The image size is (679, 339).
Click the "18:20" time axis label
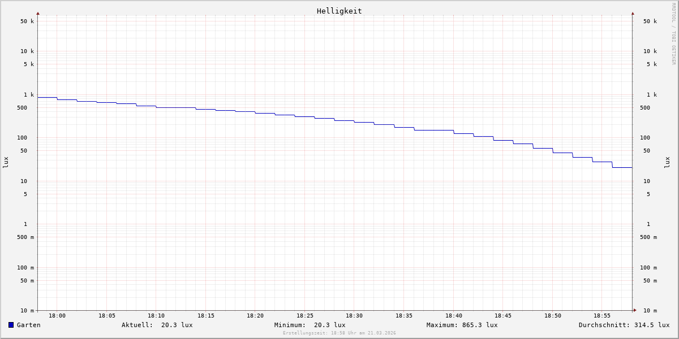click(255, 316)
